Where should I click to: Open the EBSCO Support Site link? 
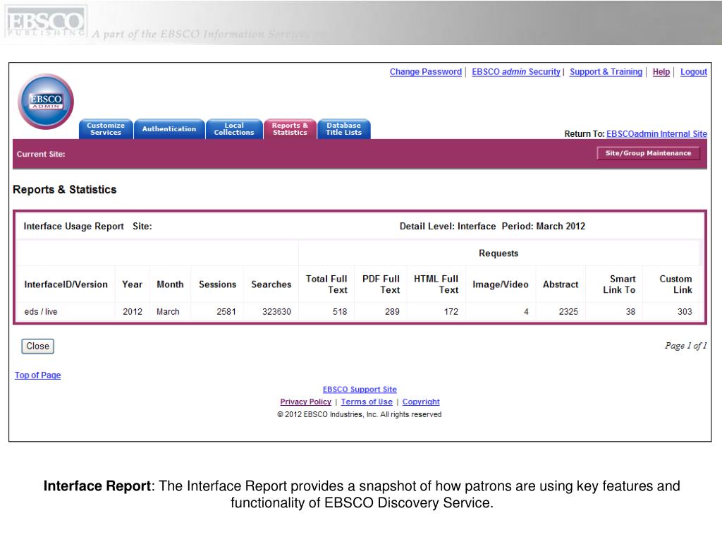(x=360, y=390)
